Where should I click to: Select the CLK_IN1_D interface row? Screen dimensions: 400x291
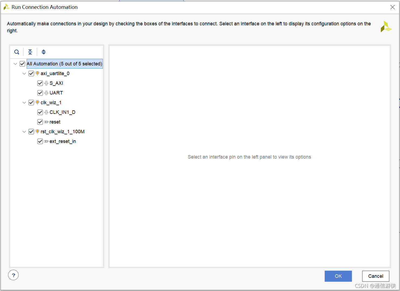tap(62, 112)
